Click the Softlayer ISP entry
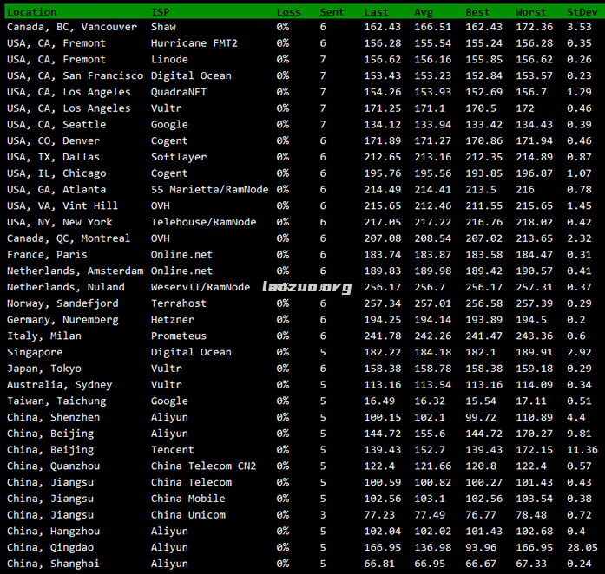Image resolution: width=605 pixels, height=574 pixels. [x=179, y=157]
